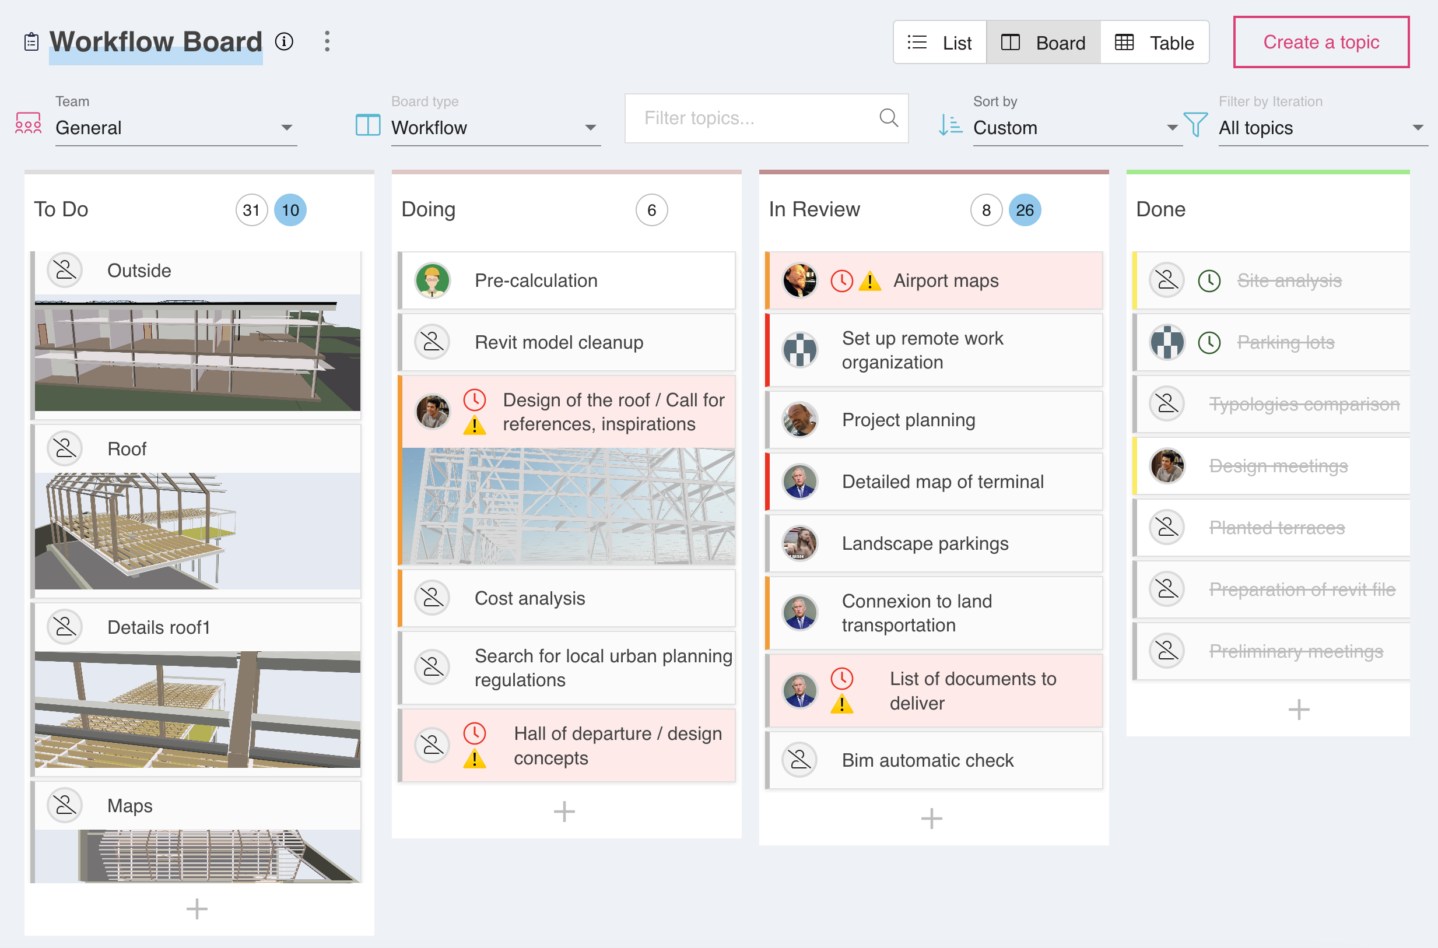Screen dimensions: 1438x948
Task: Switch to the List view tab
Action: 940,43
